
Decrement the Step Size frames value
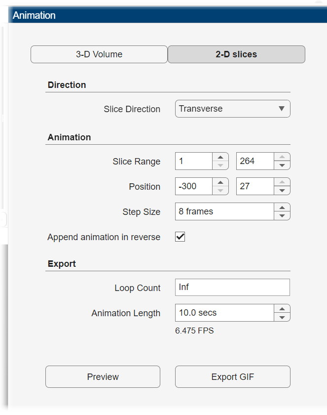[282, 215]
